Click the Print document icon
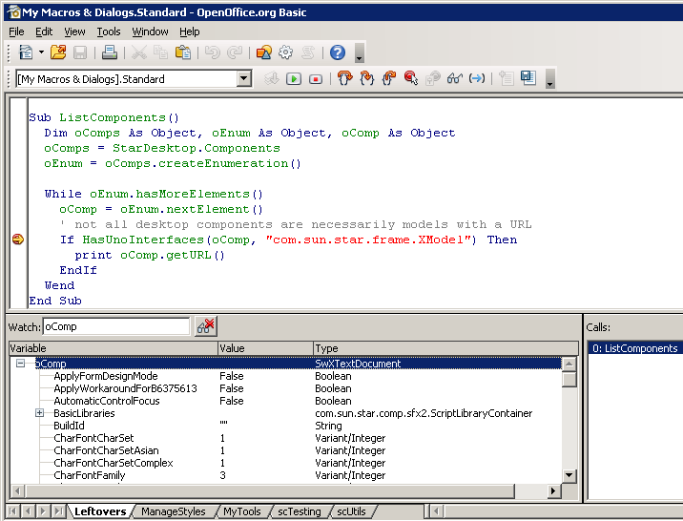Screen dimensions: 683x521 [110, 52]
